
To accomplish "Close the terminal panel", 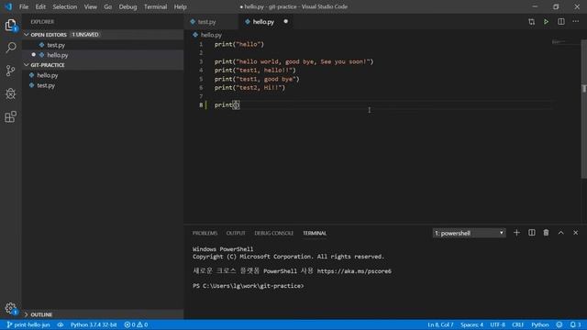I will (575, 233).
